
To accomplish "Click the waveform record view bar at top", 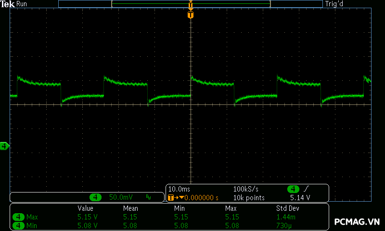I will tap(191, 4).
